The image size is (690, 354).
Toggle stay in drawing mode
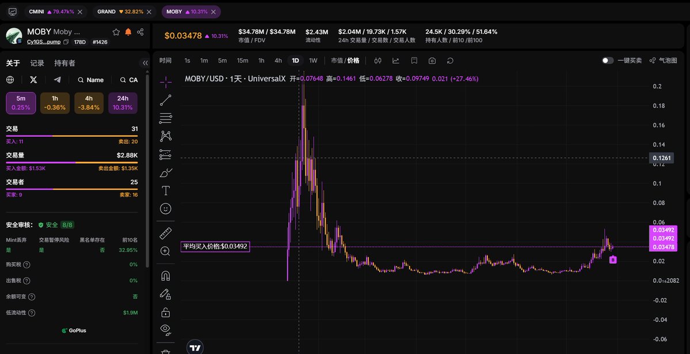click(166, 294)
